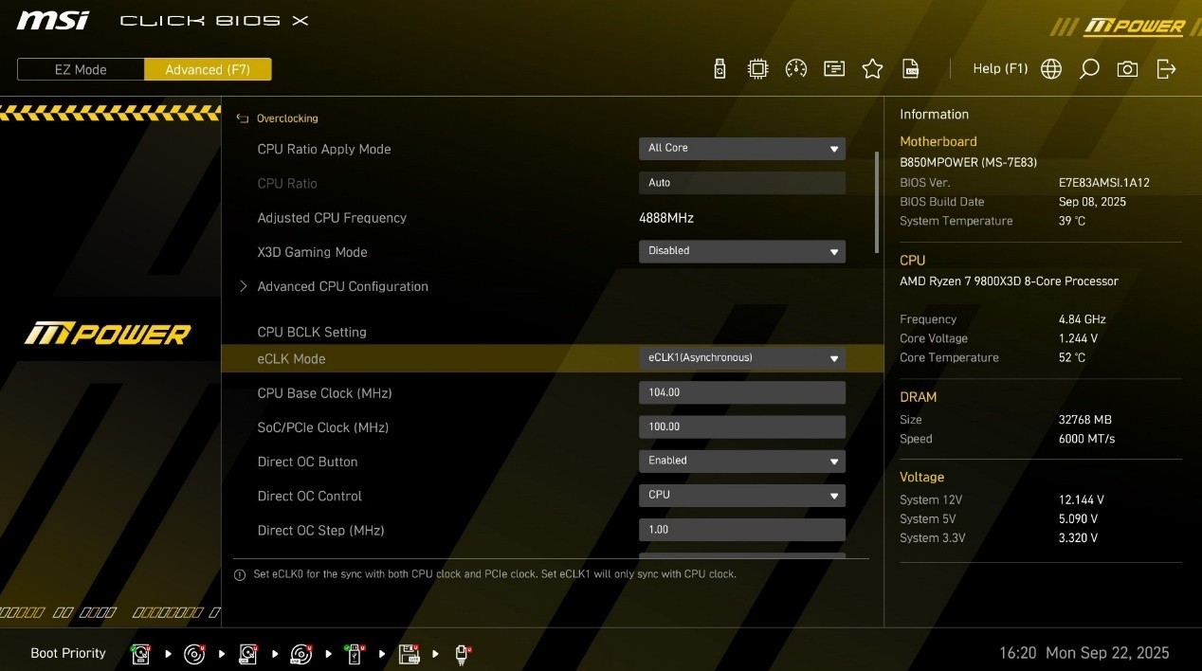Expand Advanced CPU Configuration submenu
Image resolution: width=1202 pixels, height=671 pixels.
coord(342,286)
